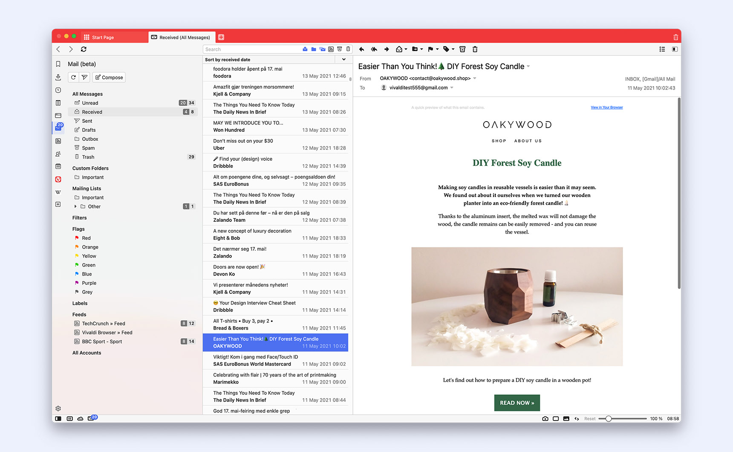The width and height of the screenshot is (733, 452).
Task: Open settings gear in panel bar
Action: click(58, 409)
